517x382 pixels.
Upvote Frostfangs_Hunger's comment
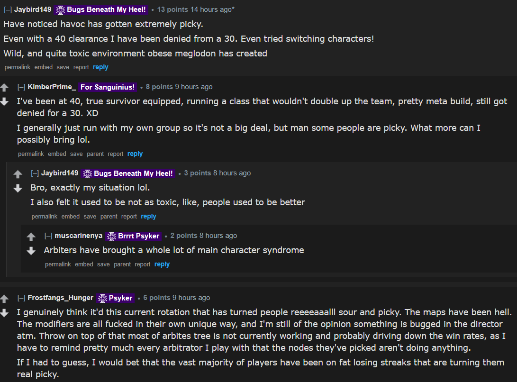click(4, 299)
